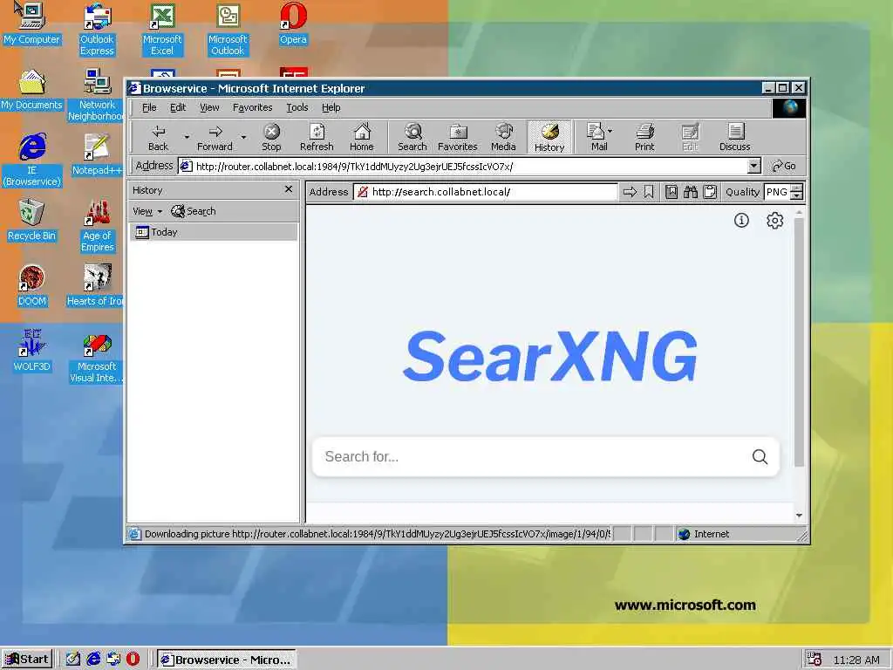Click the Back toolbar button
893x670 pixels.
158,137
